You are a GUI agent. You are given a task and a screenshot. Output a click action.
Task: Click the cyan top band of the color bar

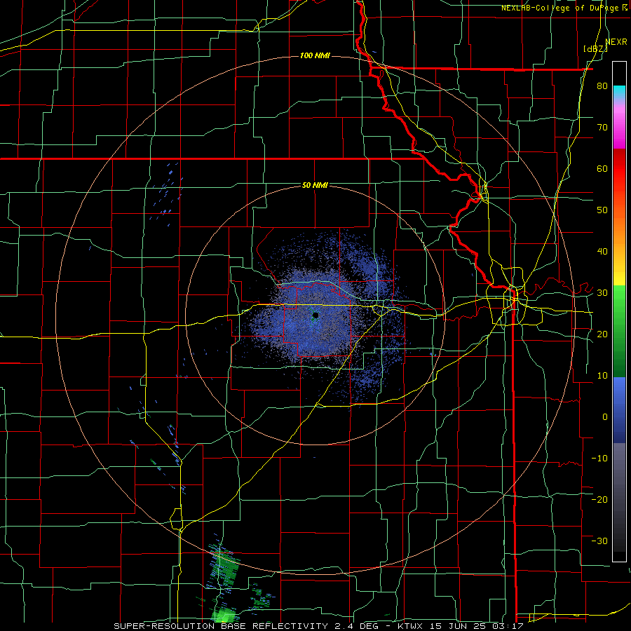[619, 92]
